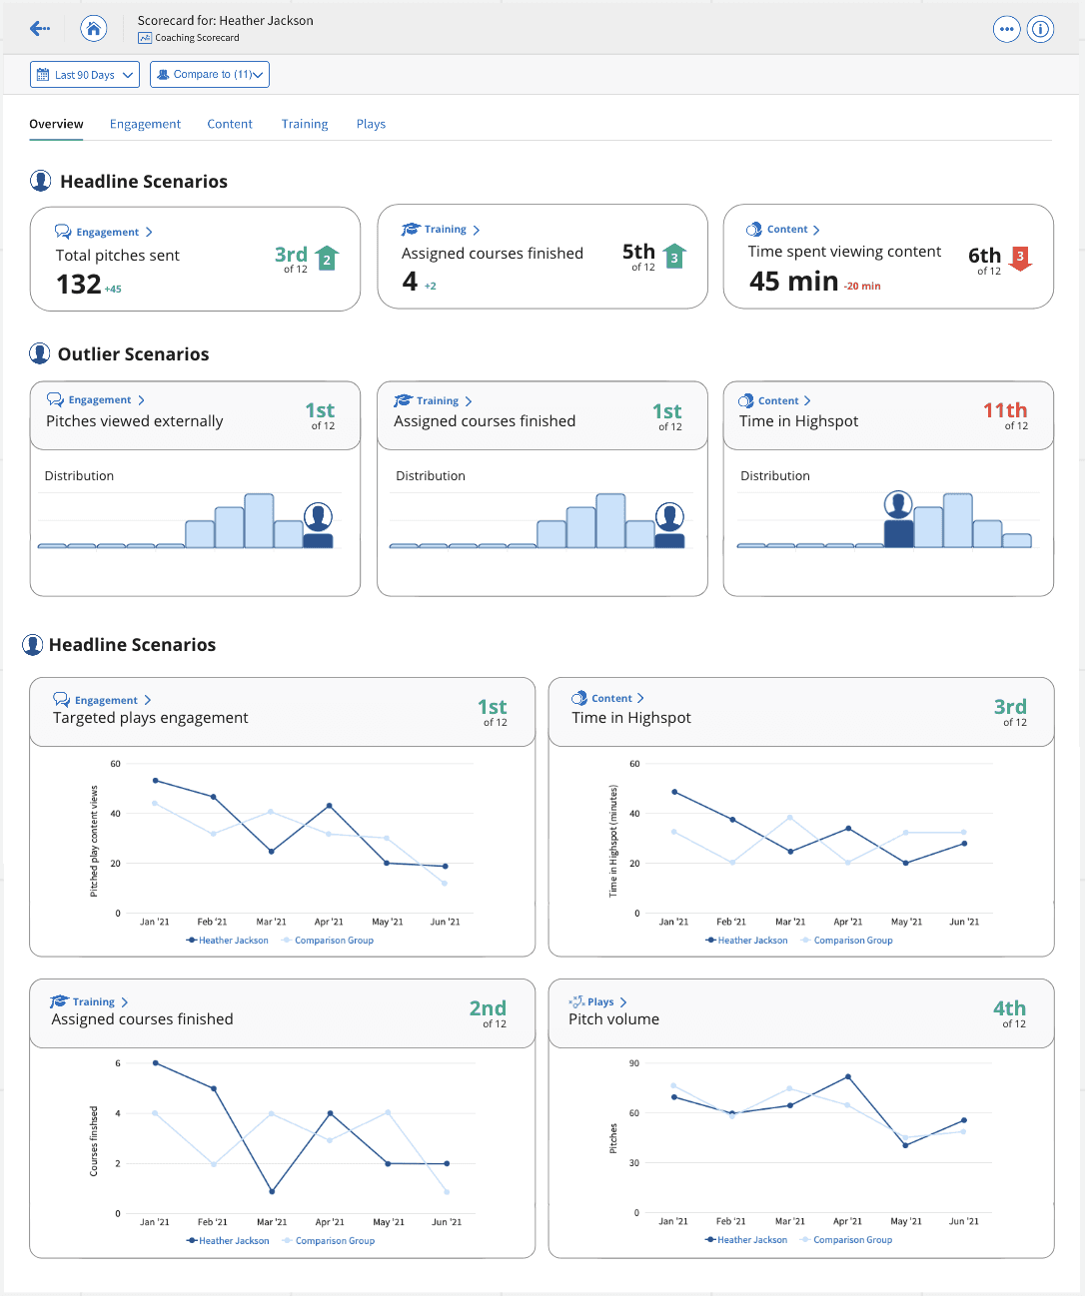
Task: Switch to the Training tab
Action: pos(305,124)
